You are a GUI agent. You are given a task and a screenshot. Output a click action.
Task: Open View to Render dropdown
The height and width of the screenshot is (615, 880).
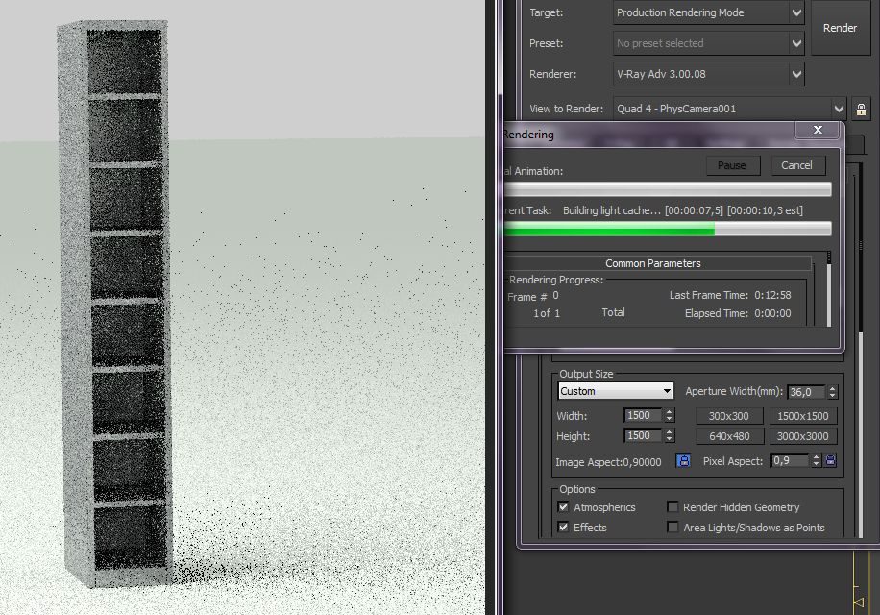click(x=729, y=109)
